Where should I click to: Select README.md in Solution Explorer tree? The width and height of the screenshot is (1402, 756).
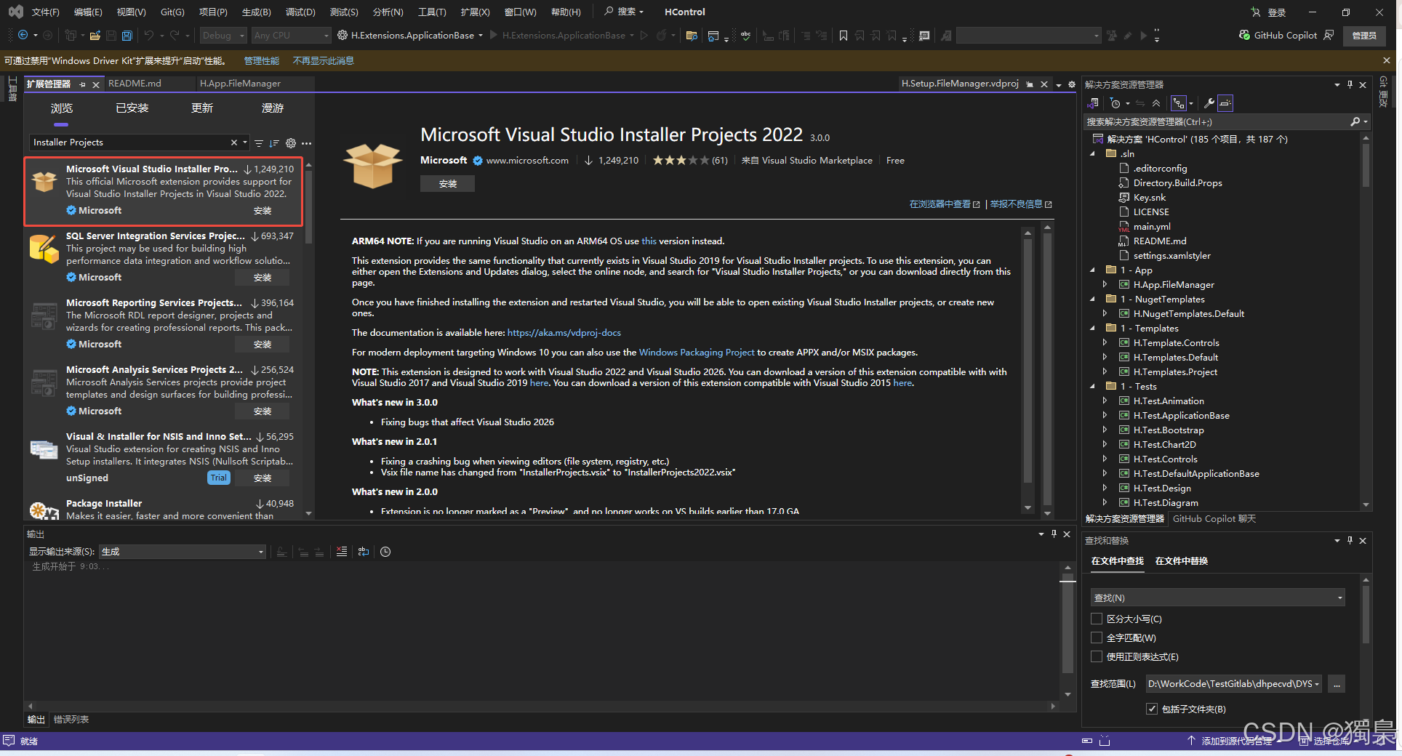click(x=1159, y=241)
